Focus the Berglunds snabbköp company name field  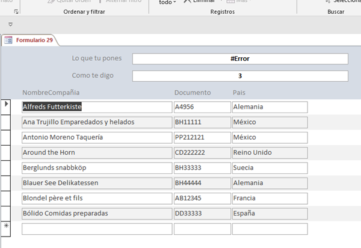pyautogui.click(x=96, y=167)
